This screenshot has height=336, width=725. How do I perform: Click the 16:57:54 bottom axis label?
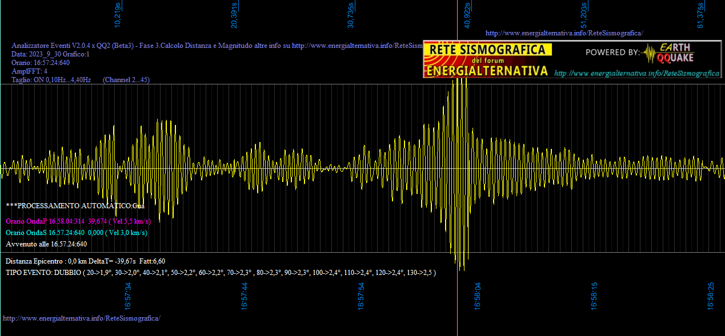361,296
